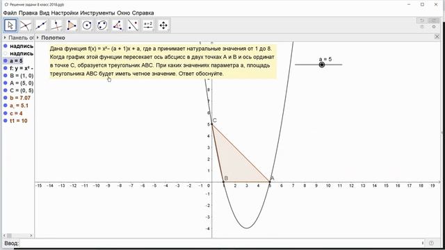This screenshot has height=250, width=445.
Task: Click the Undo arrow button
Action: pyautogui.click(x=422, y=20)
